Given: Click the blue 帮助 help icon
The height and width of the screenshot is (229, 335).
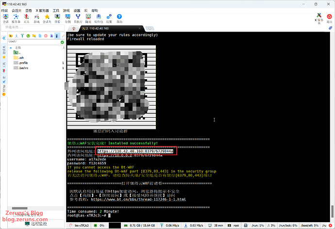Looking at the screenshot, I should 119,18.
